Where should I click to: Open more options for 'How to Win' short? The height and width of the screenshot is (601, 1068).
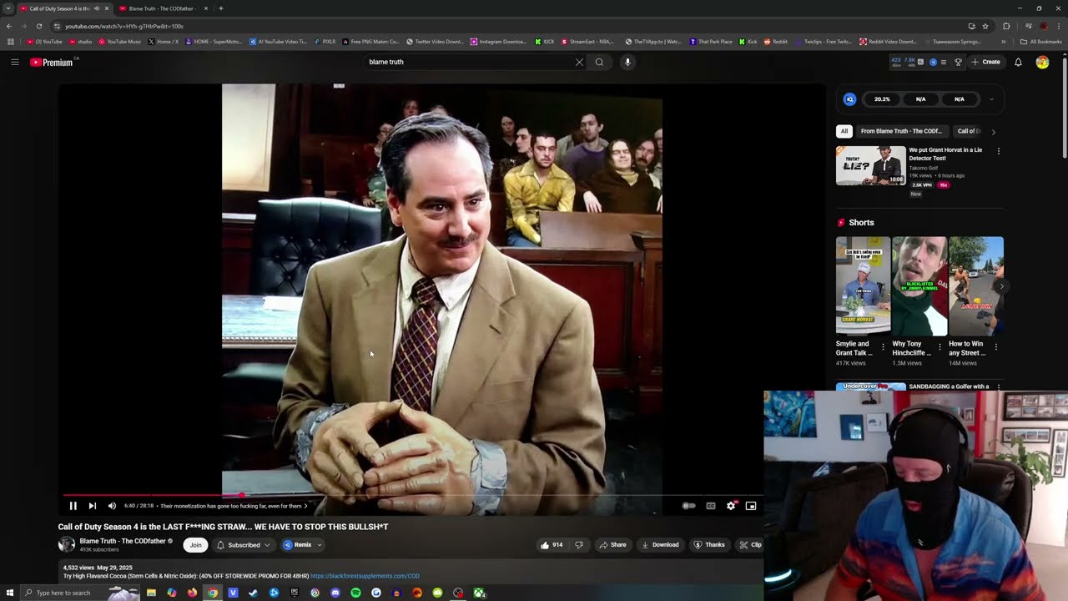[x=995, y=346]
